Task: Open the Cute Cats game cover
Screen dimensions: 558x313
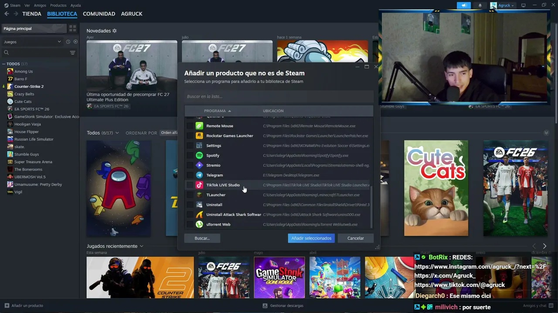Action: click(x=436, y=188)
